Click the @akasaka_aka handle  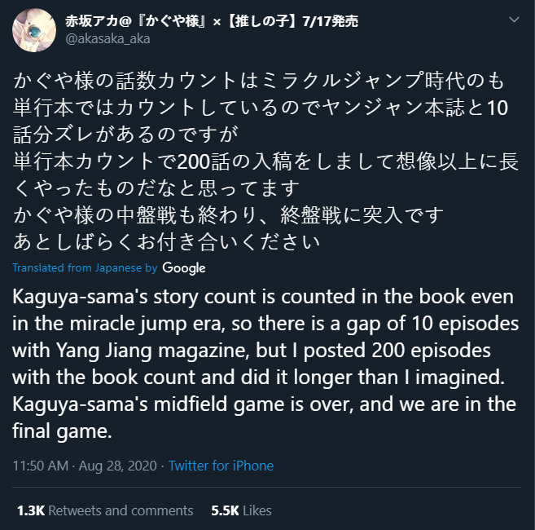(x=107, y=39)
